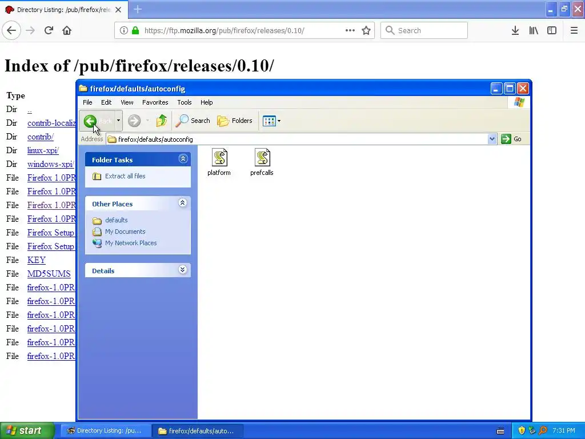585x439 pixels.
Task: Open parent directory '..' link
Action: 30,109
